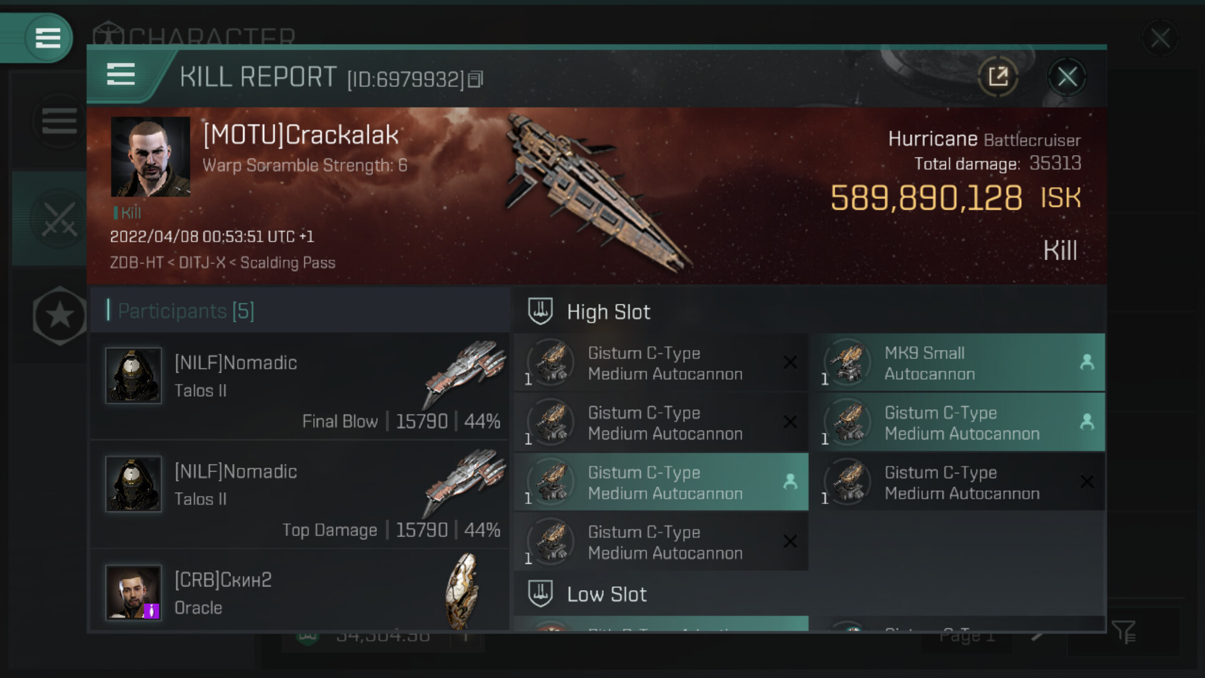Toggle person icon on highlighted left-column Gistum Autocannon
The image size is (1205, 678).
(790, 482)
